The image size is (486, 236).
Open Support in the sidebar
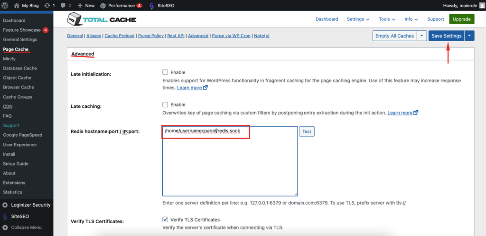click(x=11, y=125)
